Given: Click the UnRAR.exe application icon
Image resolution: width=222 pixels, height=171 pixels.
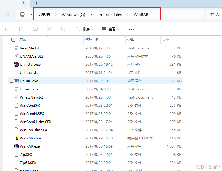Looking at the screenshot, I should (x=16, y=81).
